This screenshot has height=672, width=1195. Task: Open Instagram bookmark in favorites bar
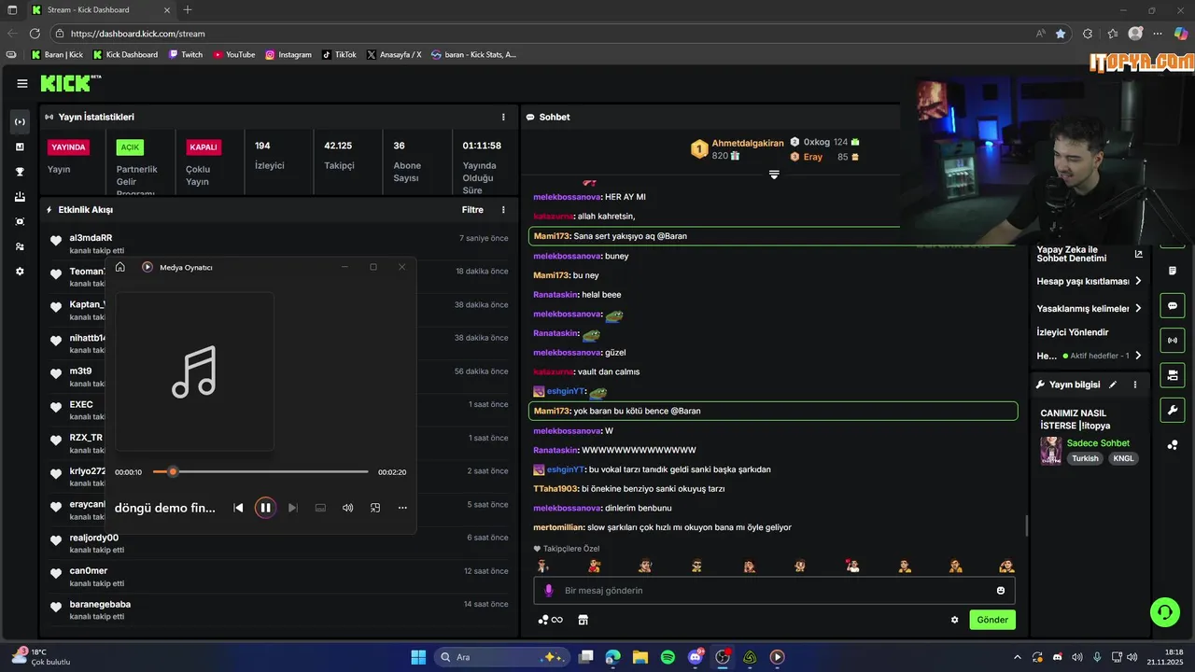tap(288, 55)
